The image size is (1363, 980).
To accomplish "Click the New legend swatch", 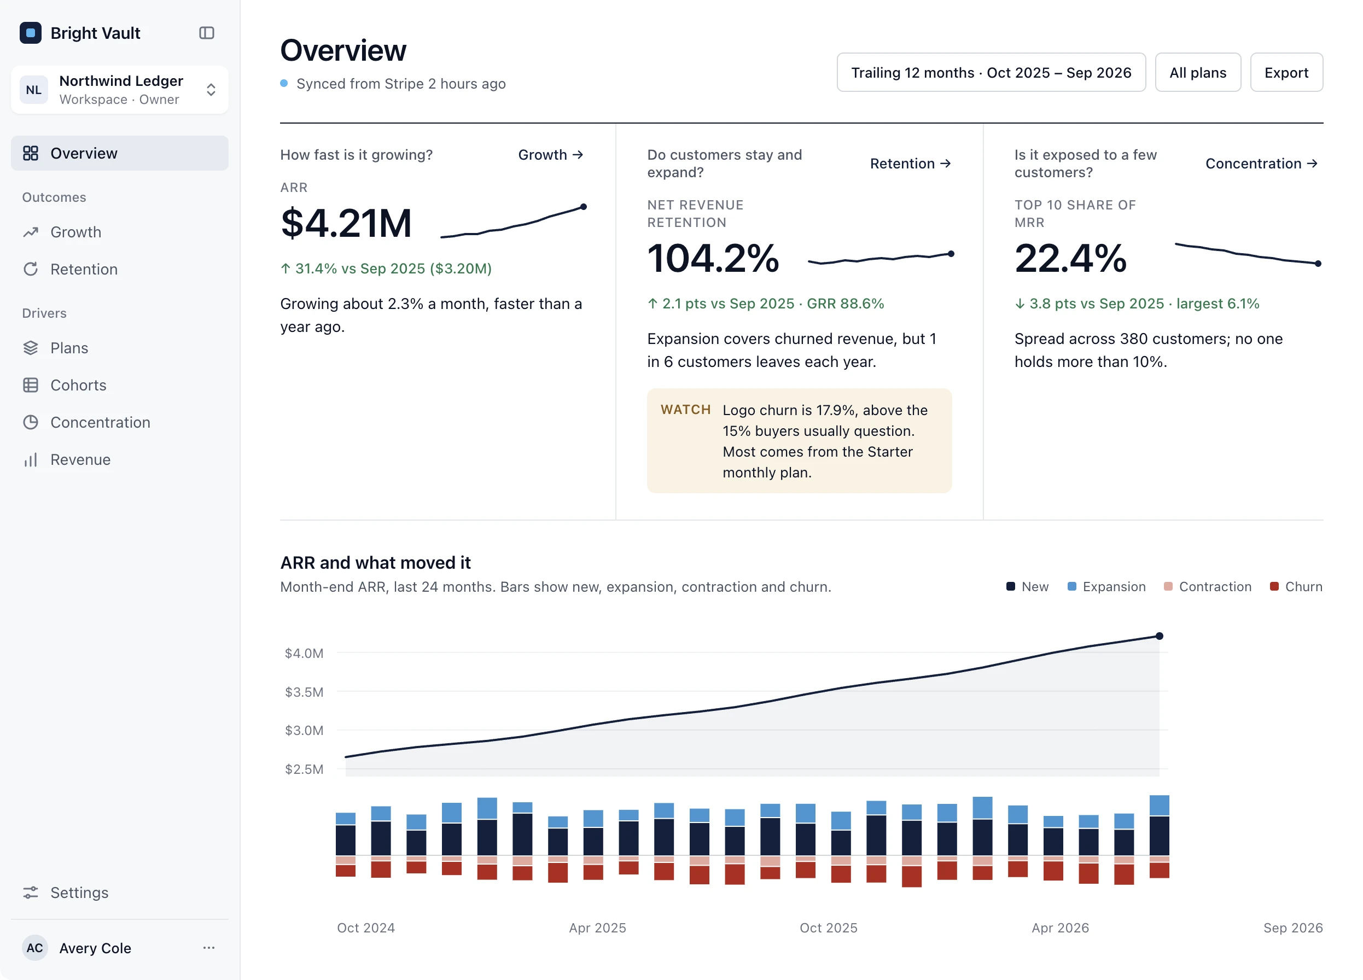I will [x=1011, y=586].
